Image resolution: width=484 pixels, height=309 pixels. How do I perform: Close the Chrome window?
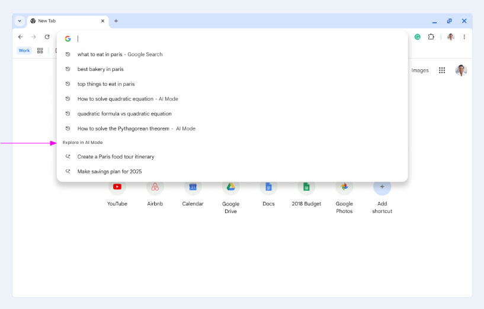pyautogui.click(x=464, y=21)
